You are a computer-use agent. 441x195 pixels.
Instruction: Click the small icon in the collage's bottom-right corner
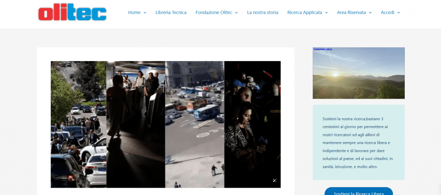[275, 180]
